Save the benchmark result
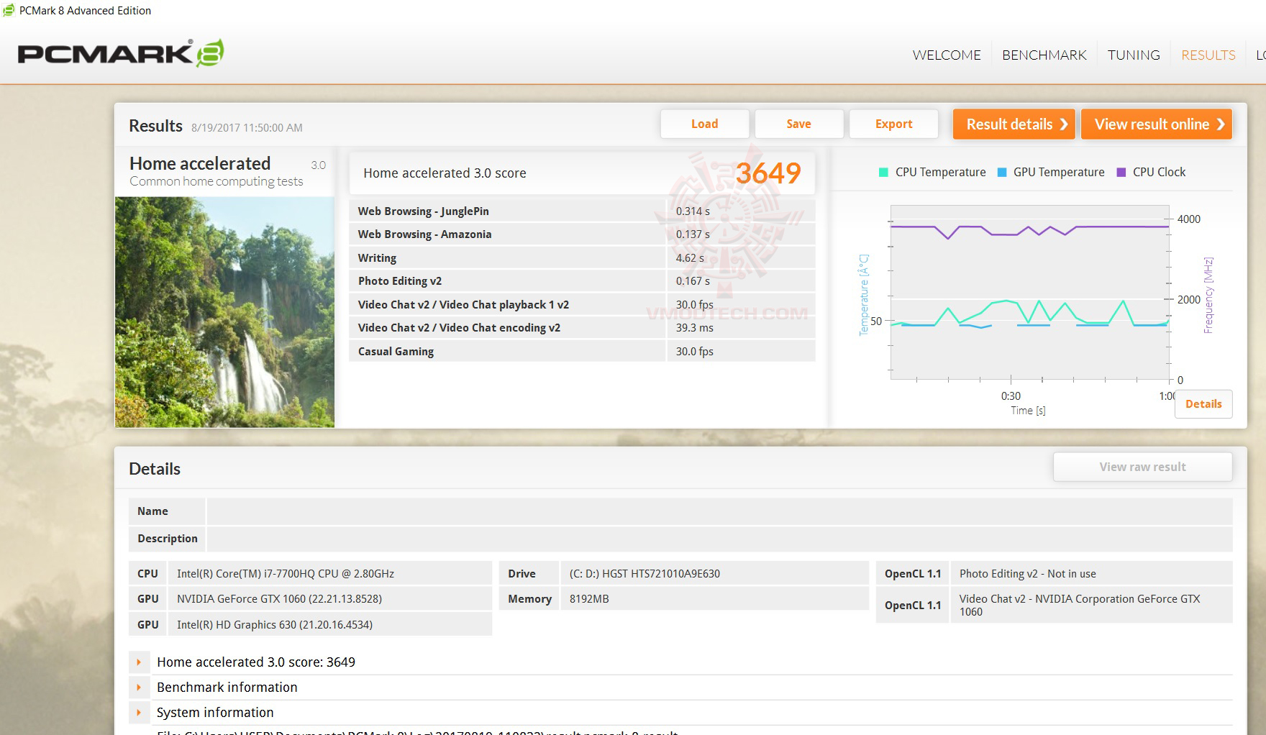Screen dimensions: 1266x735 tap(798, 124)
